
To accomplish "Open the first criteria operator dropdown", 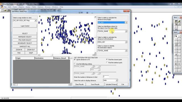I will click(x=99, y=67).
